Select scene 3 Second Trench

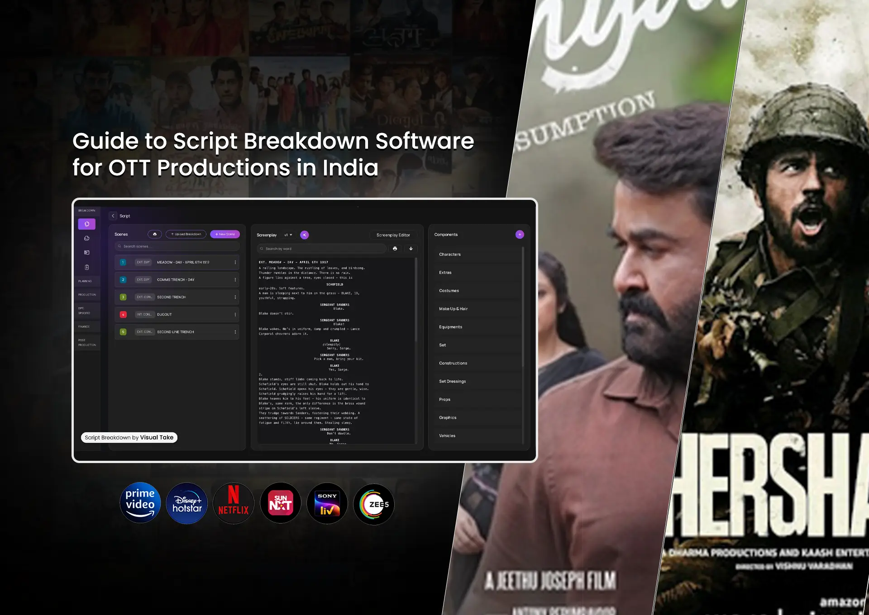click(177, 297)
